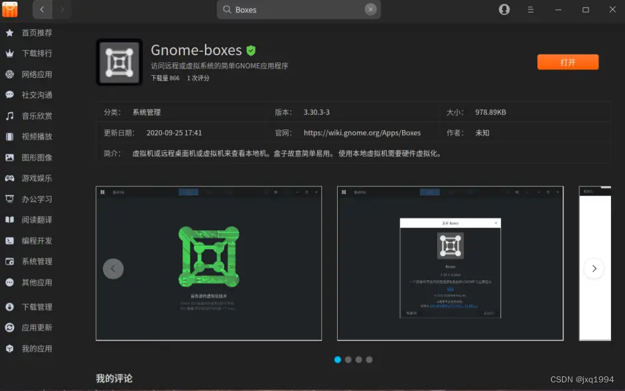Viewport: 625px width, 391px height.
Task: Open the 下载排行 crown icon
Action: 9,54
